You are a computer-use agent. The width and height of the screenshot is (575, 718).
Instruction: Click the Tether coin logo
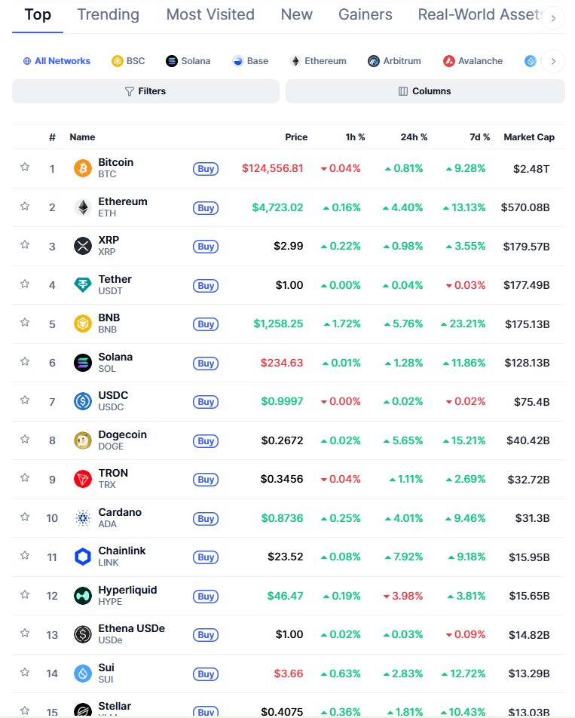point(83,285)
